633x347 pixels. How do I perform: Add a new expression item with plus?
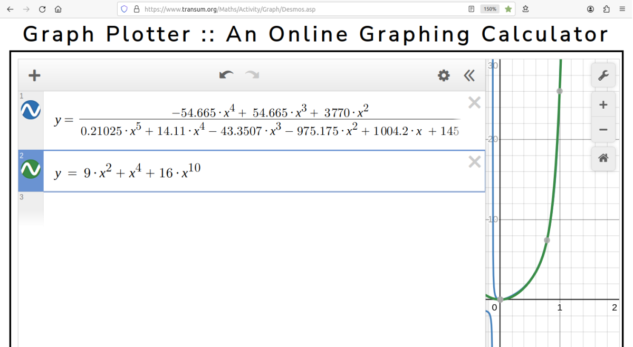(34, 75)
